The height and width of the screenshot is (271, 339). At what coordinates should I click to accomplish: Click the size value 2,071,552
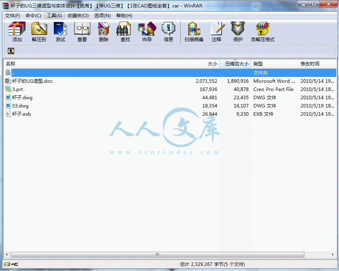coord(206,81)
